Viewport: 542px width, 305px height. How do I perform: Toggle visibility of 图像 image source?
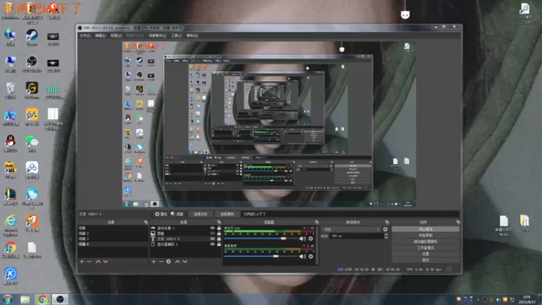213,233
